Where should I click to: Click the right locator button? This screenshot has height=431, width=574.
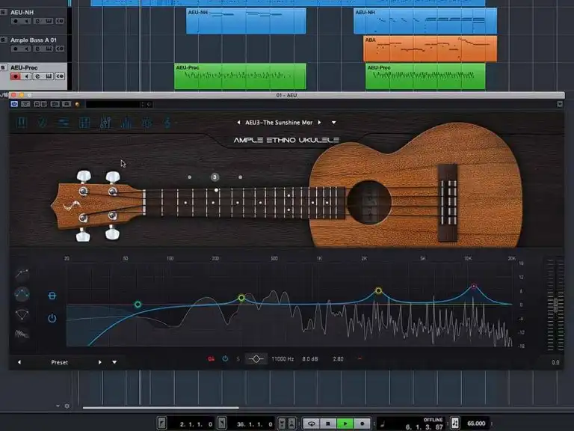221,424
